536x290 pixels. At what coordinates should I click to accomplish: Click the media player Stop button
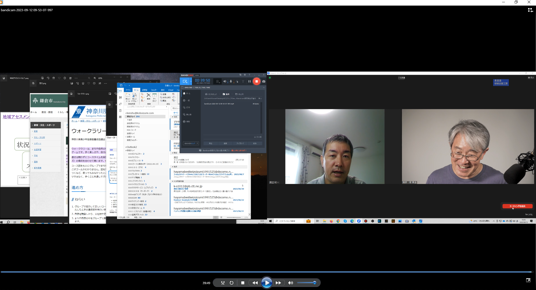[243, 283]
